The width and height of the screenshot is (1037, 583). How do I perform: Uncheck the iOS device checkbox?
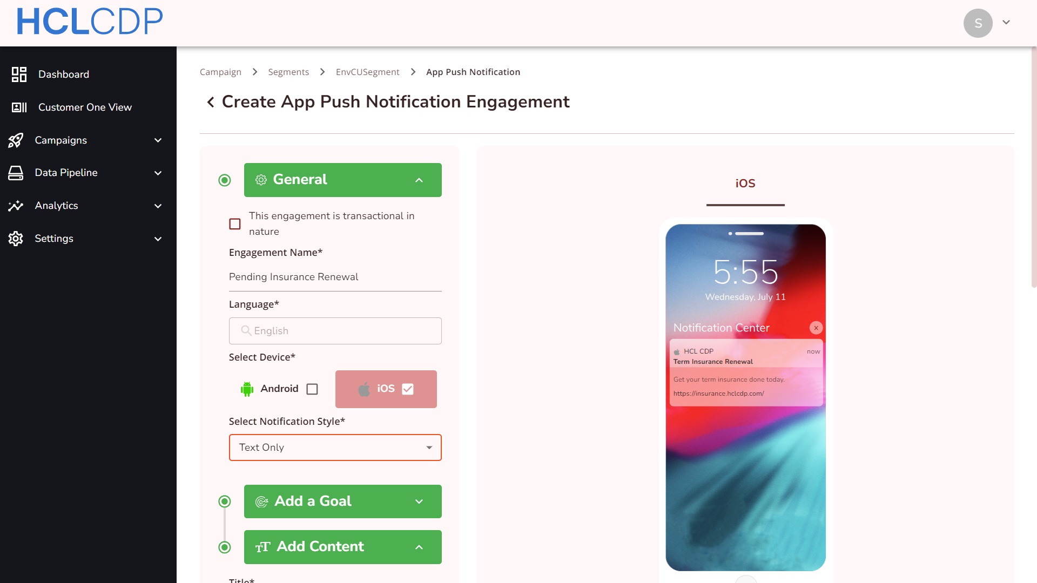click(408, 389)
